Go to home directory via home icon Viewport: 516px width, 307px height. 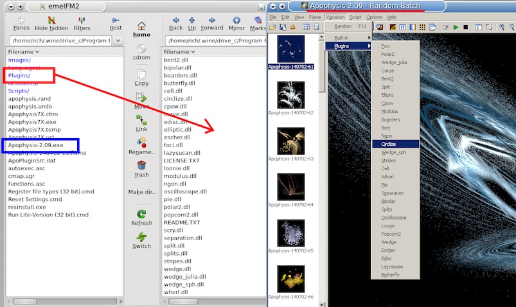(141, 26)
